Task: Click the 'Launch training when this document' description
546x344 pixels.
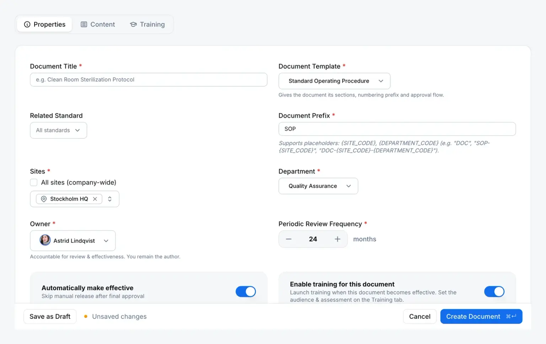Action: (373, 296)
